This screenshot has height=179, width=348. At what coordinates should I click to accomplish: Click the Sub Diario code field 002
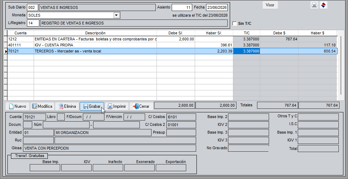(x=33, y=7)
